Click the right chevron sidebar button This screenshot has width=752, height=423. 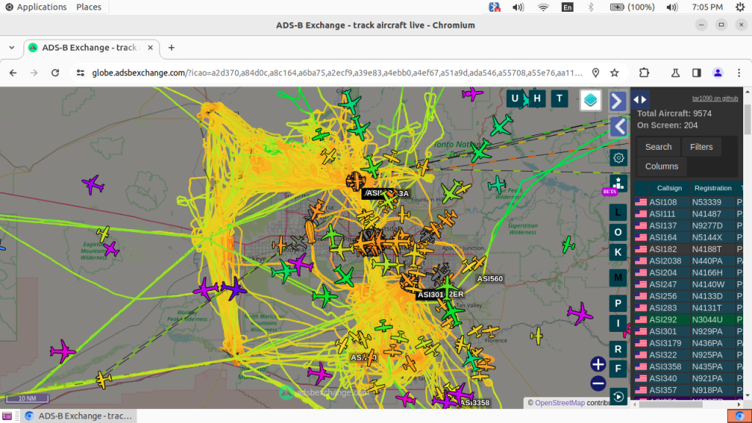[x=618, y=101]
